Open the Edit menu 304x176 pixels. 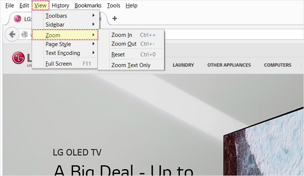click(24, 5)
